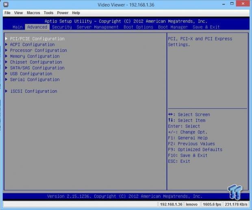The height and width of the screenshot is (210, 252).
Task: Expand arrow beside iSCSI Configuration
Action: (6, 91)
